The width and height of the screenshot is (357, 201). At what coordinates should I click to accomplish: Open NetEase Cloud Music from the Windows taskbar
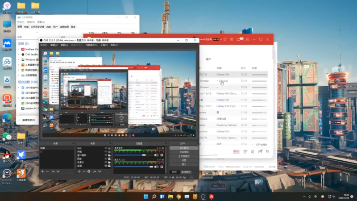tap(211, 197)
